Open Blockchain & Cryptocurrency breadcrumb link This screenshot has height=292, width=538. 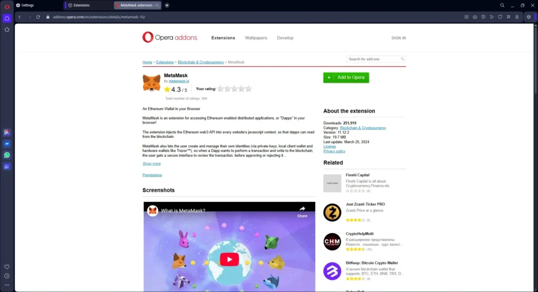201,62
